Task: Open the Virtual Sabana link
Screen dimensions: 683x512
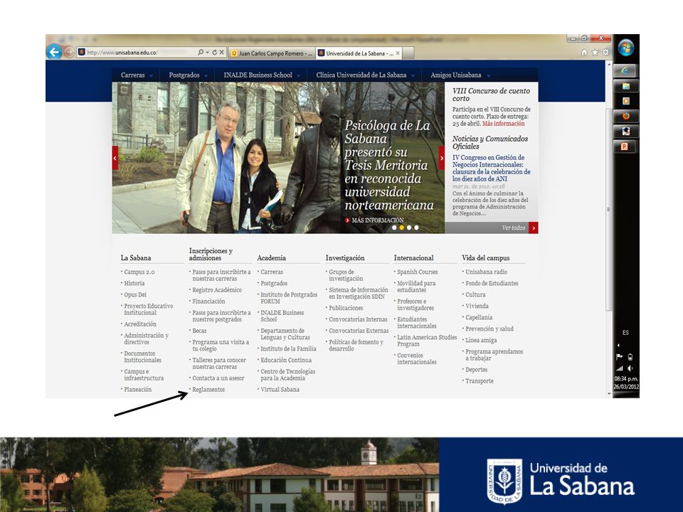Action: 280,390
